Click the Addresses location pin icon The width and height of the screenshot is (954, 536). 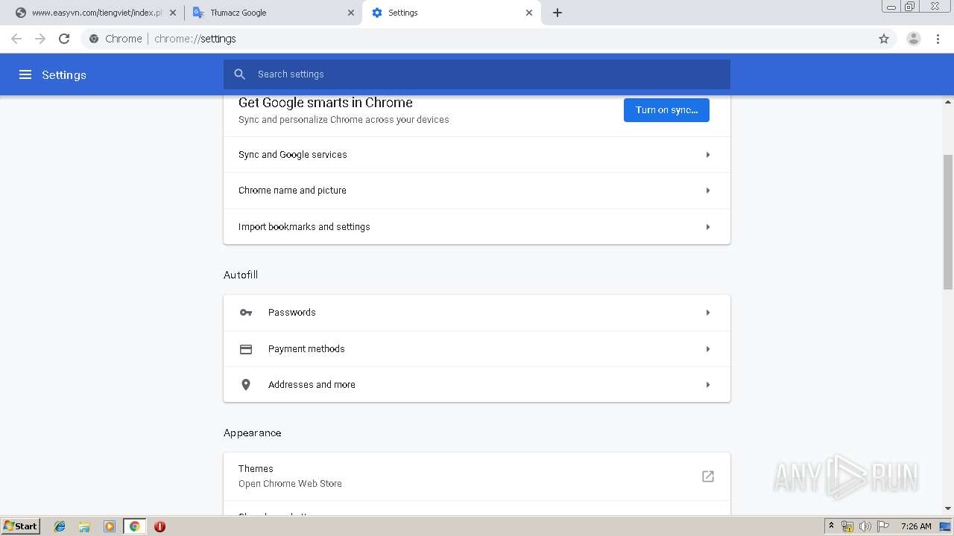coord(246,385)
